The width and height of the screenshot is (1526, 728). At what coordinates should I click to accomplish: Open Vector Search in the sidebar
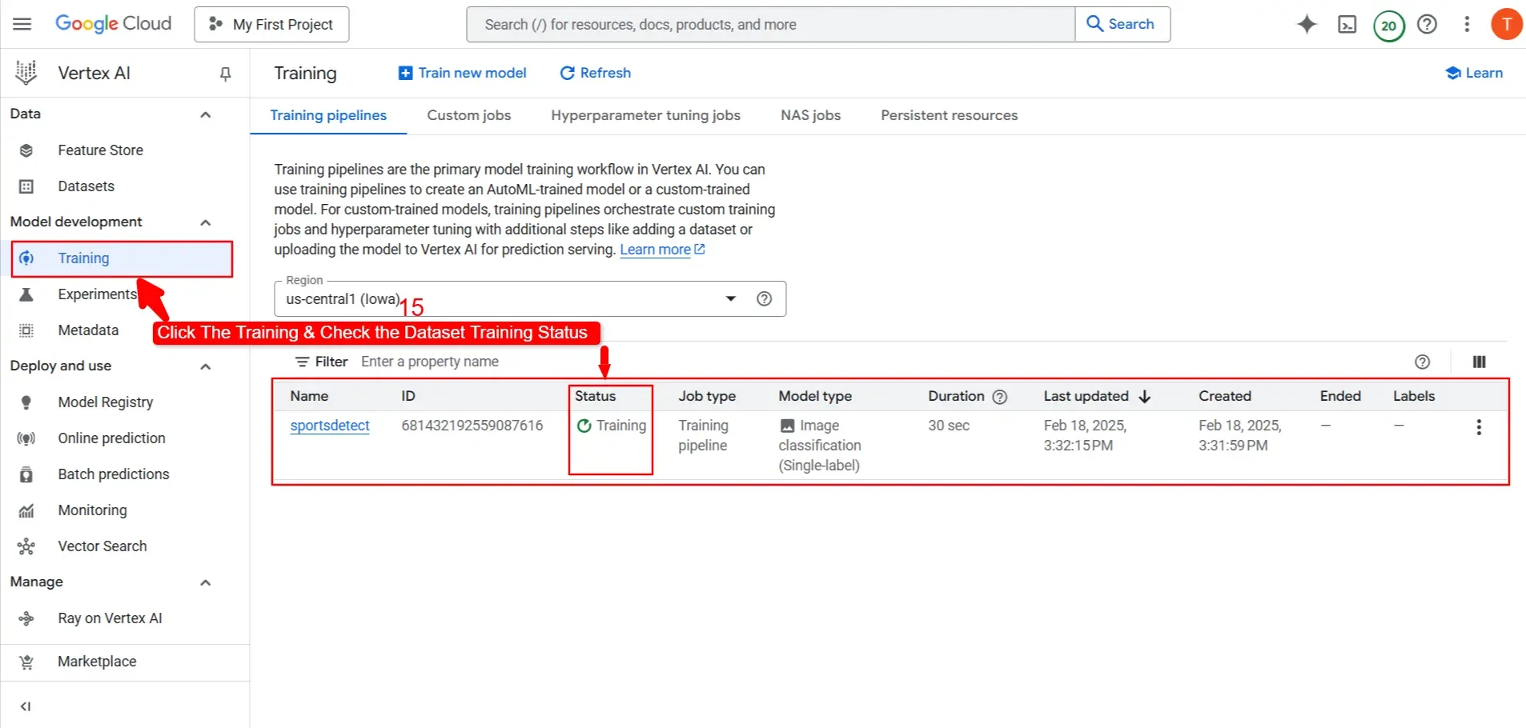(102, 546)
